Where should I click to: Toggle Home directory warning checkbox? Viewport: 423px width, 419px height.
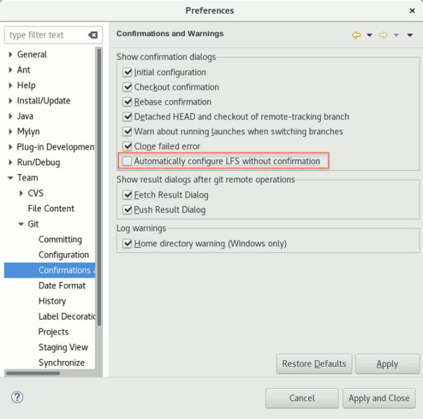pos(127,243)
